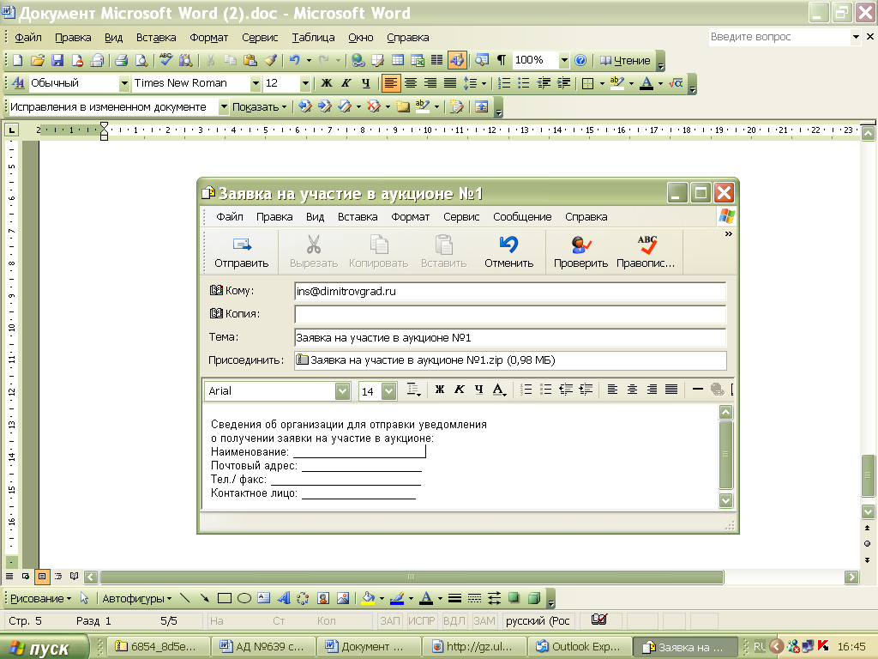Viewport: 878px width, 659px height.
Task: Click the пуск Start button
Action: coord(45,647)
